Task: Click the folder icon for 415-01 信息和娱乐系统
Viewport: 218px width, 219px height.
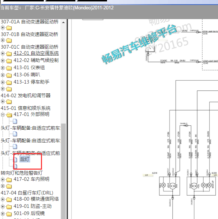Action: pyautogui.click(x=9, y=102)
